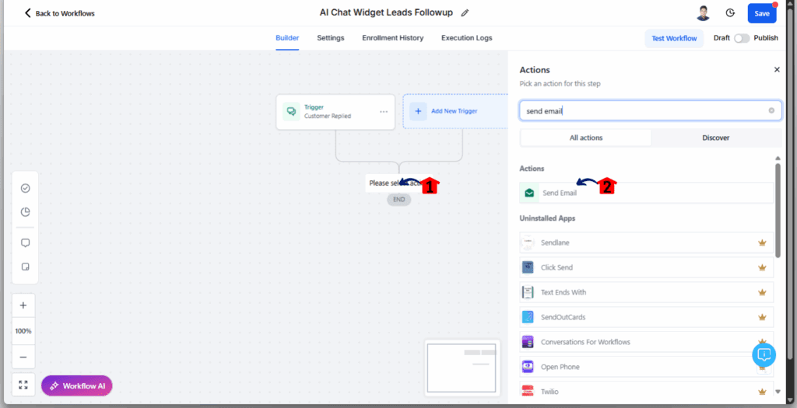Click SendOutCards app icon
This screenshot has height=408, width=797.
528,317
